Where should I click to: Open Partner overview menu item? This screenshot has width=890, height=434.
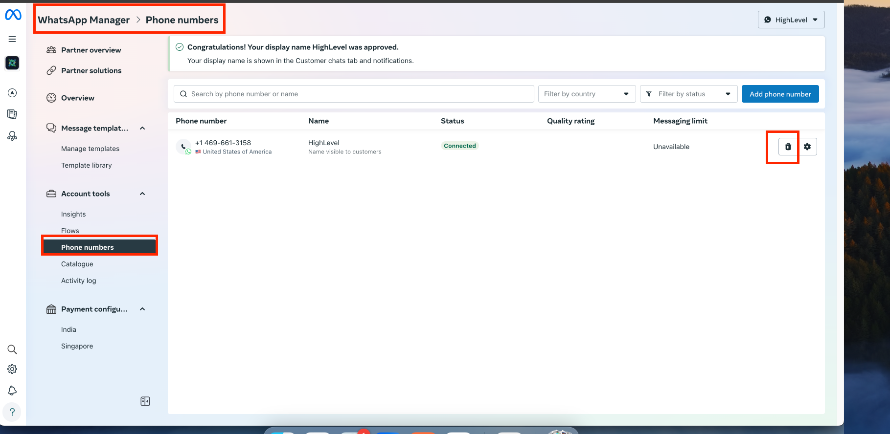[x=91, y=50]
